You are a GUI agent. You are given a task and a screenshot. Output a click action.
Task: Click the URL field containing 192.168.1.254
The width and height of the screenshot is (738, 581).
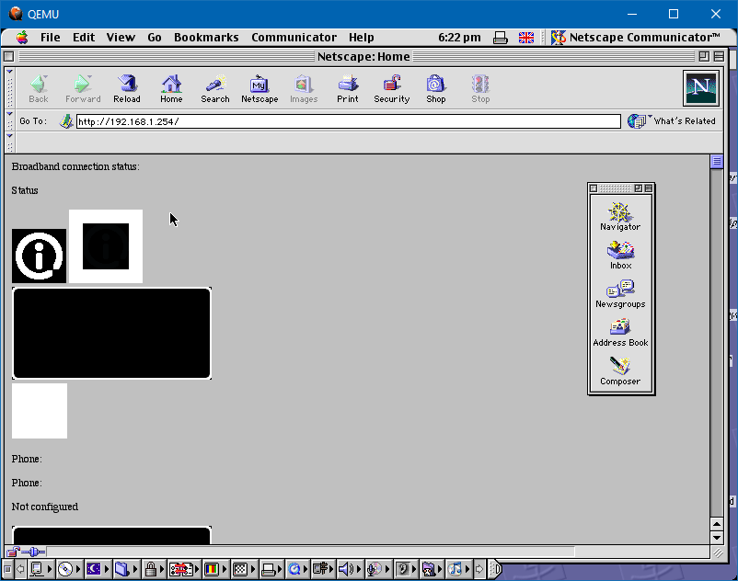[x=348, y=121]
